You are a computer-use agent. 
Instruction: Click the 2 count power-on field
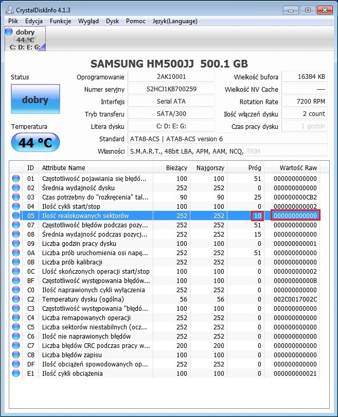point(305,114)
